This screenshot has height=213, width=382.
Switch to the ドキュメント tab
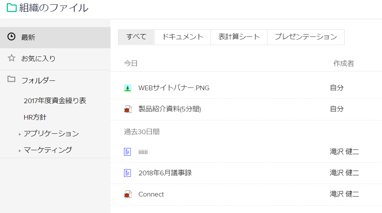coord(183,37)
